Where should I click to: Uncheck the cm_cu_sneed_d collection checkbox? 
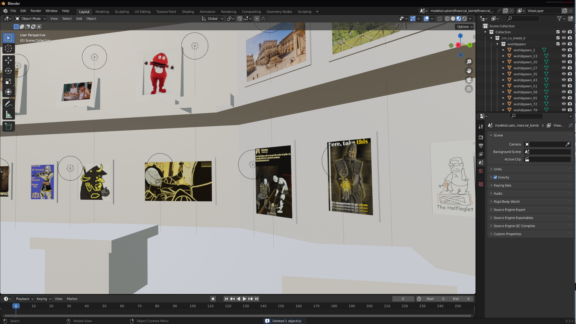558,38
